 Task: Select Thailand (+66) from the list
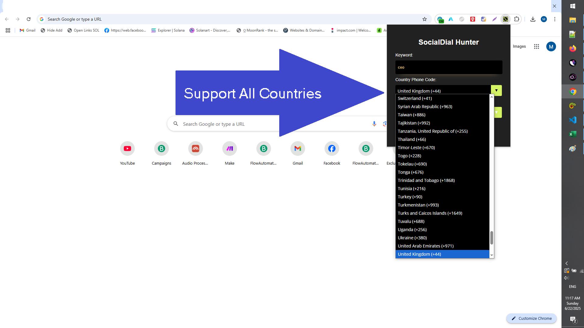(x=412, y=139)
